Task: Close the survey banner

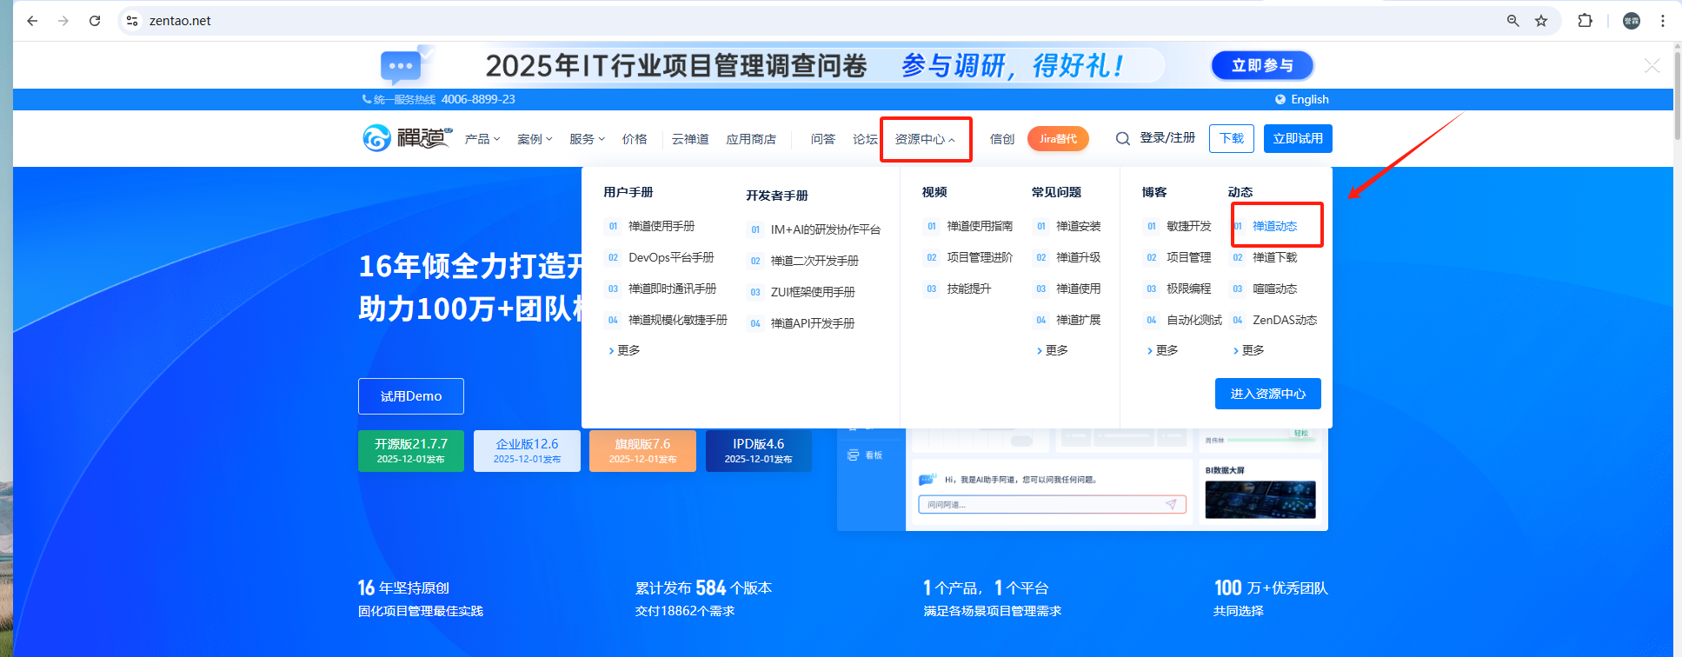Action: [x=1652, y=66]
